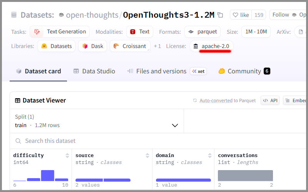Screen dimensions: 308x192
Task: Click the heart like icon
Action: [x=235, y=15]
